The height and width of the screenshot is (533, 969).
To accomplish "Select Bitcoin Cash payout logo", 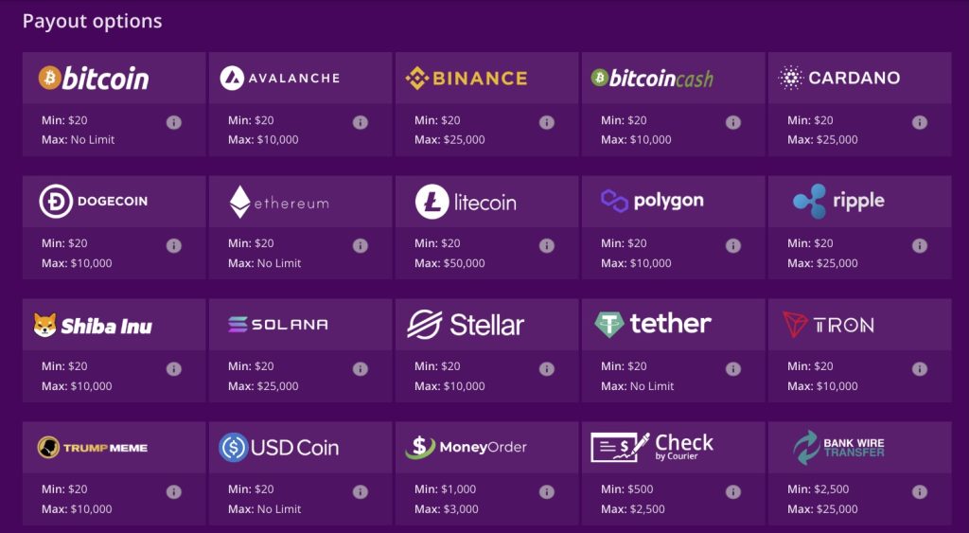I will point(652,78).
